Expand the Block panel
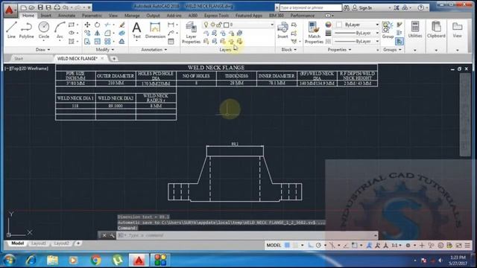477x268 pixels. 288,50
